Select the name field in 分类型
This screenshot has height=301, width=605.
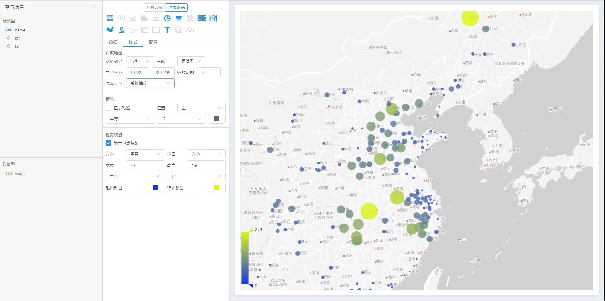coord(20,30)
